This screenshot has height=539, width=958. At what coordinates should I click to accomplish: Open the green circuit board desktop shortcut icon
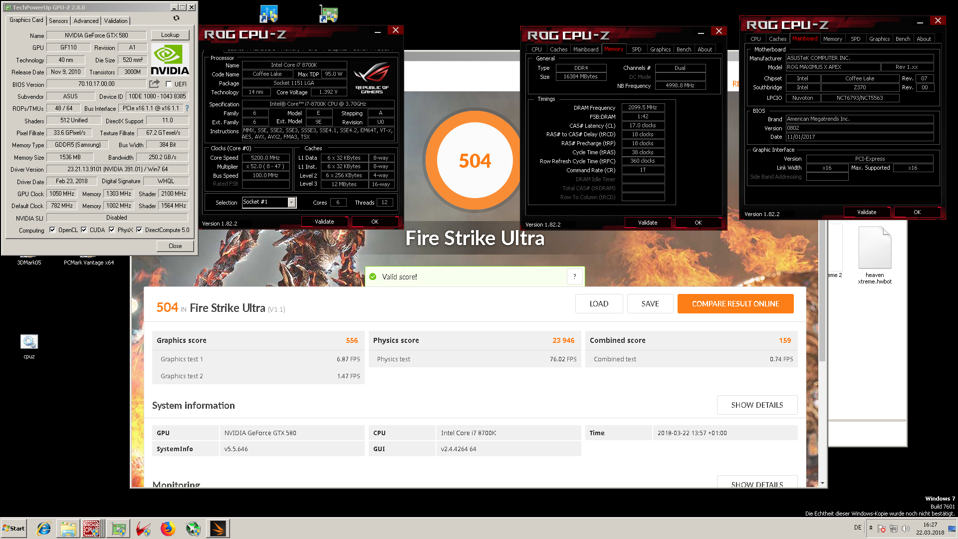(x=328, y=14)
